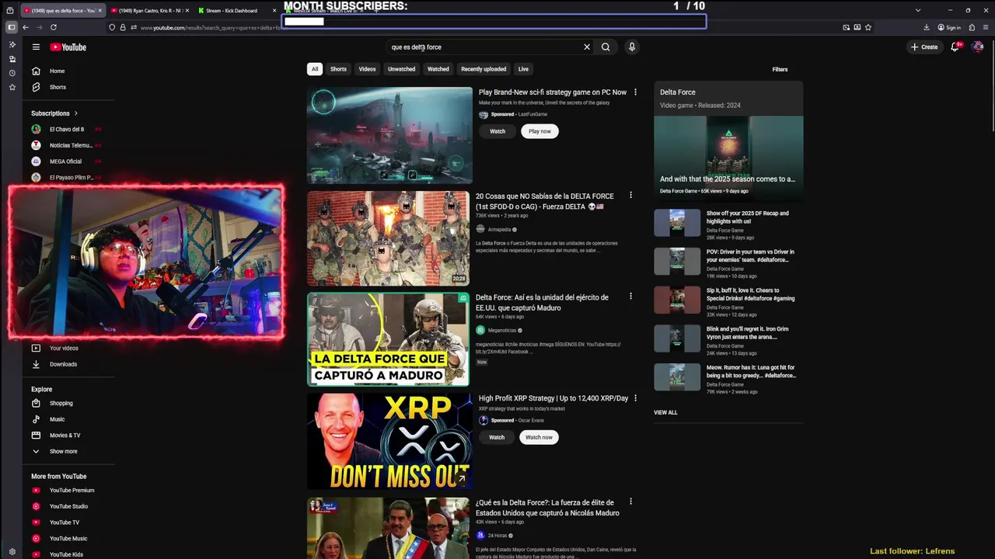Open history clock icon in browser sidebar
Image resolution: width=995 pixels, height=559 pixels.
point(12,73)
